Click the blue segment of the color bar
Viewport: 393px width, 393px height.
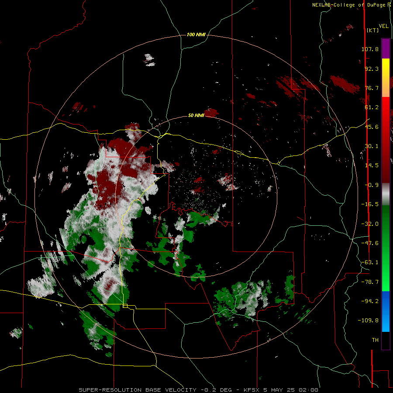pyautogui.click(x=386, y=311)
